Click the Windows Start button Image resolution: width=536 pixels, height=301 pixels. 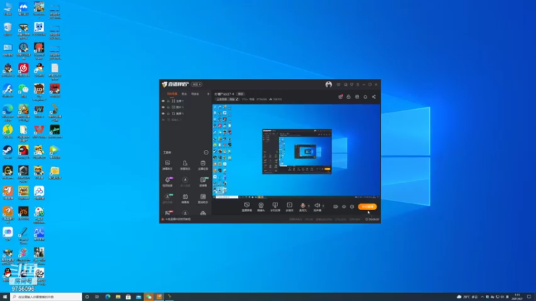tap(5, 297)
